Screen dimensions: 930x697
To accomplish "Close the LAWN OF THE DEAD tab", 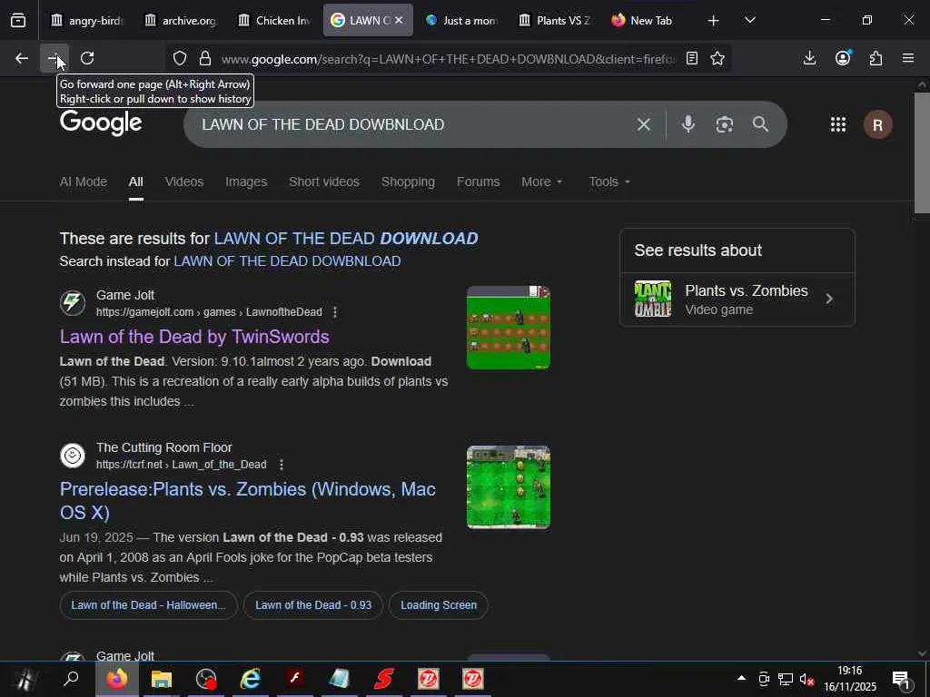I will pyautogui.click(x=400, y=20).
